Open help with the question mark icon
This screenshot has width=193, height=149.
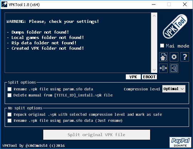click(x=185, y=57)
